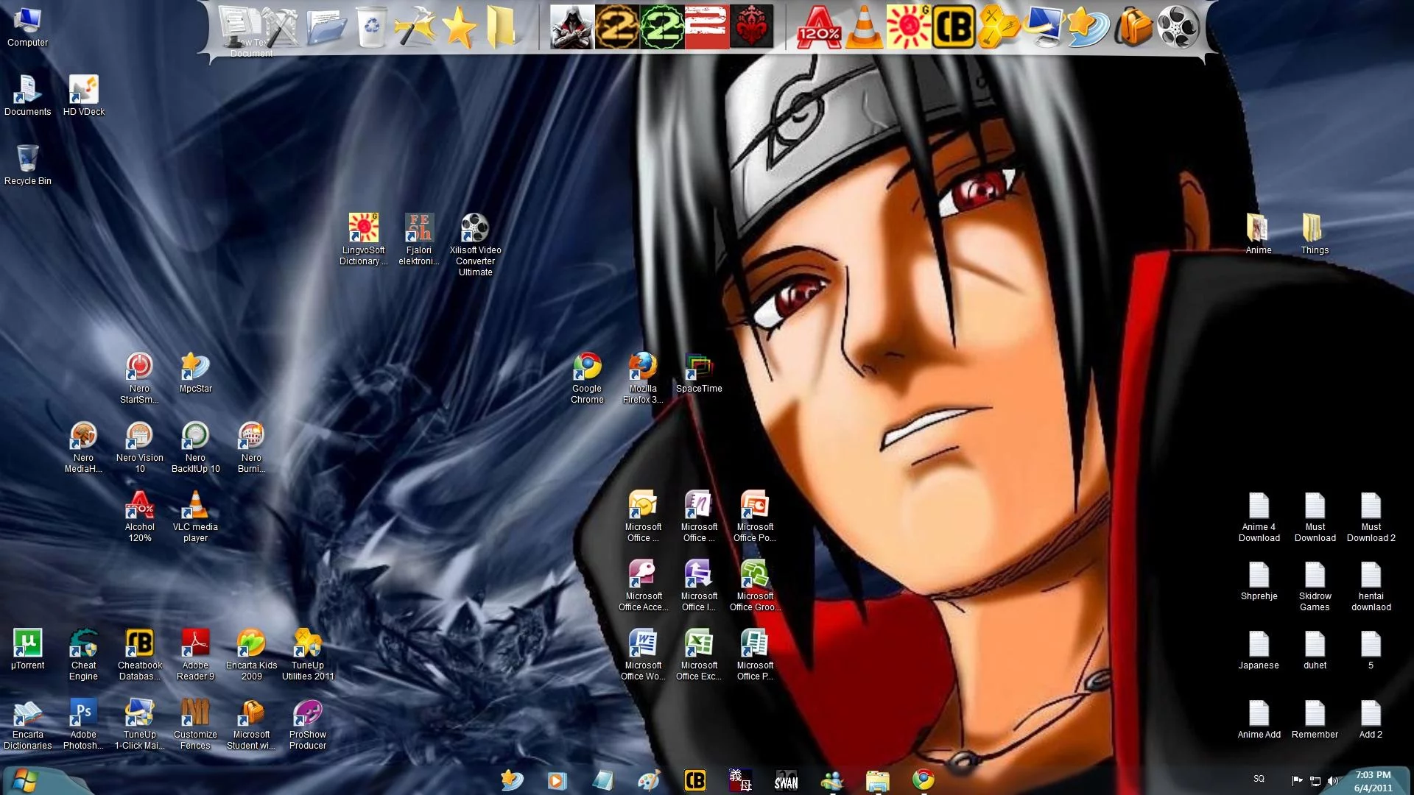Click Assassin's Creed icon in top dock
Image resolution: width=1414 pixels, height=795 pixels.
(x=572, y=26)
